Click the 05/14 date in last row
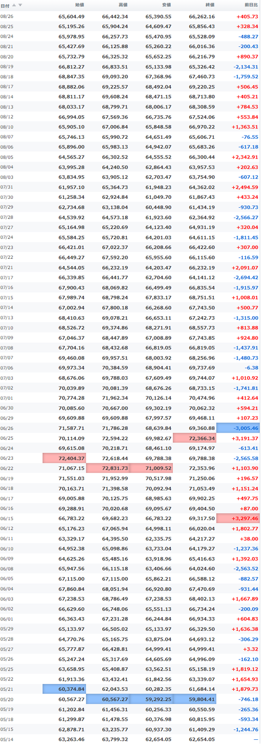 [x=7, y=739]
